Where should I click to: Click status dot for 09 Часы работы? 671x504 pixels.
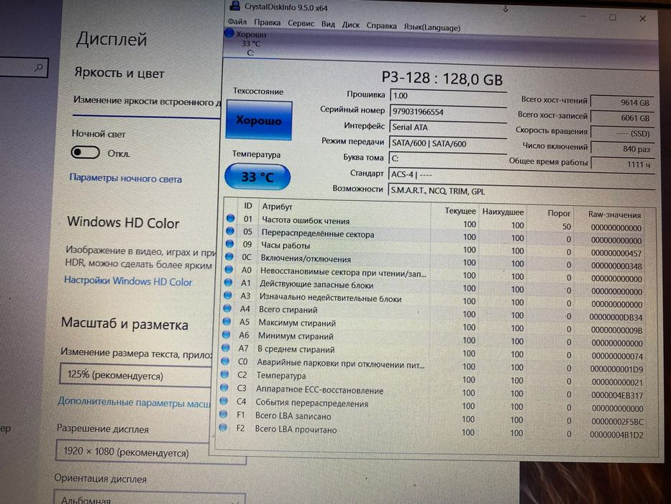(229, 244)
